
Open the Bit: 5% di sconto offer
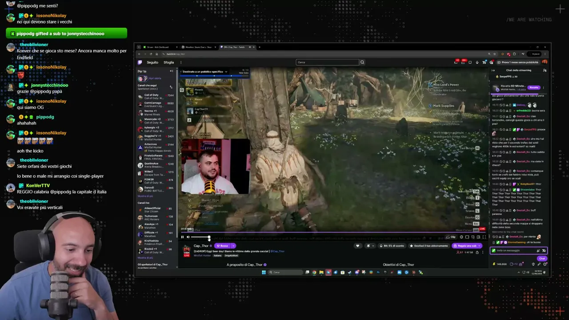[392, 246]
